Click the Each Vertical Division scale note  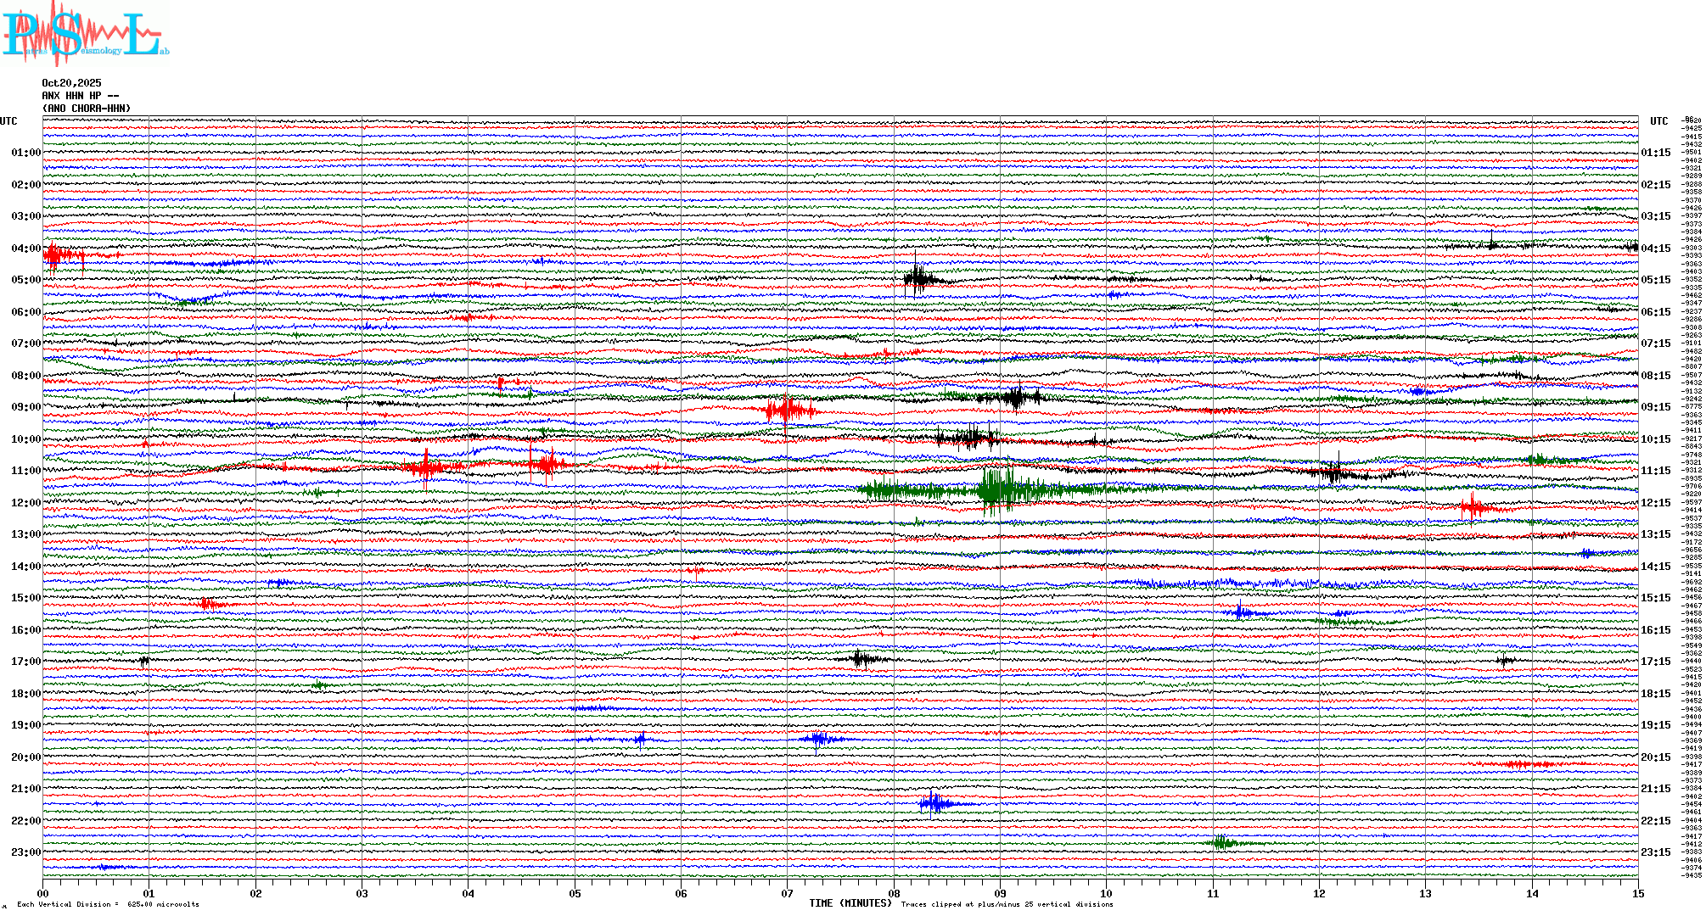point(108,905)
